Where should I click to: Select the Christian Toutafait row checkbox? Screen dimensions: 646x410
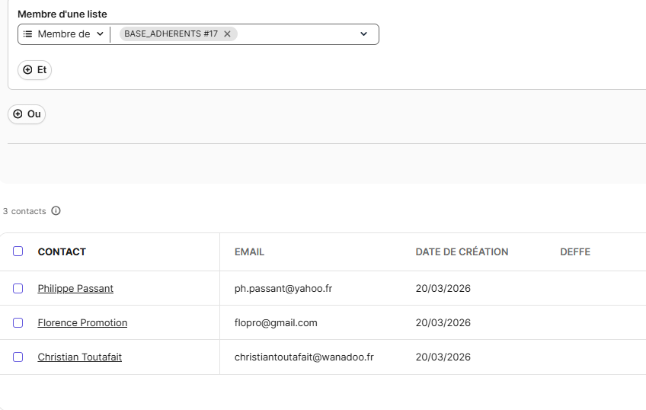tap(18, 357)
